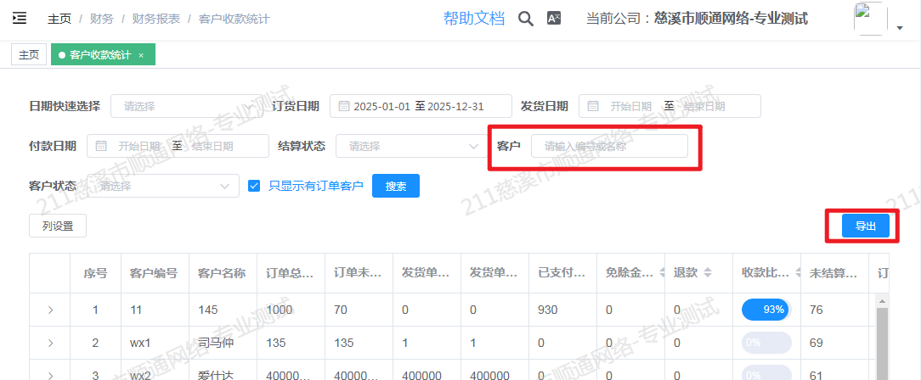The height and width of the screenshot is (380, 921).
Task: Switch to the 主页 tab
Action: [x=29, y=55]
